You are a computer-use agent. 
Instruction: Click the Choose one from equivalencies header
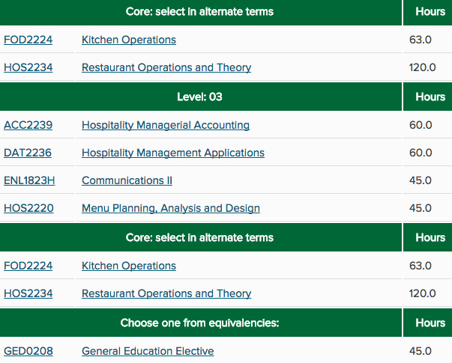[199, 323]
